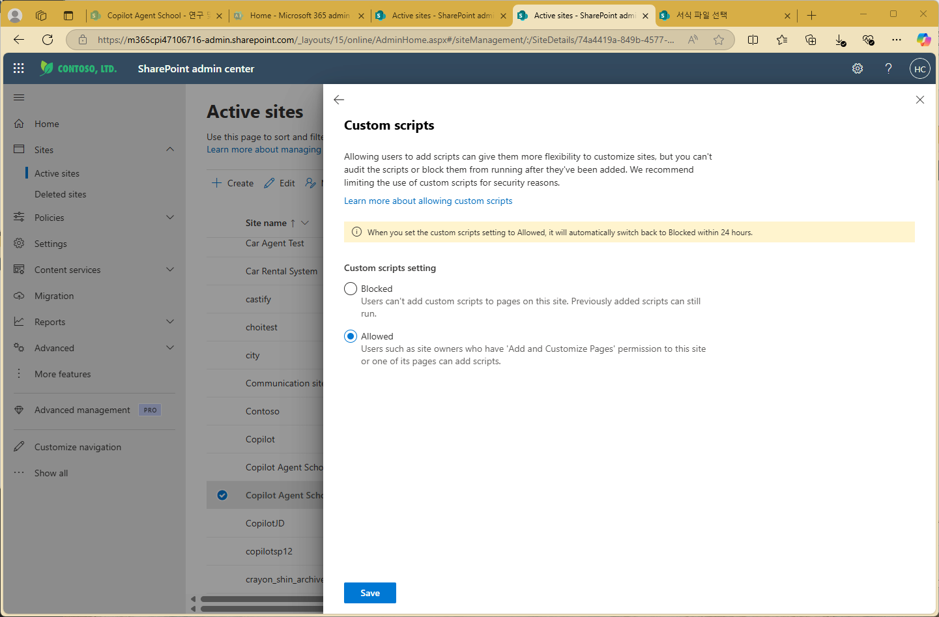
Task: Open a new browser tab
Action: tap(811, 15)
